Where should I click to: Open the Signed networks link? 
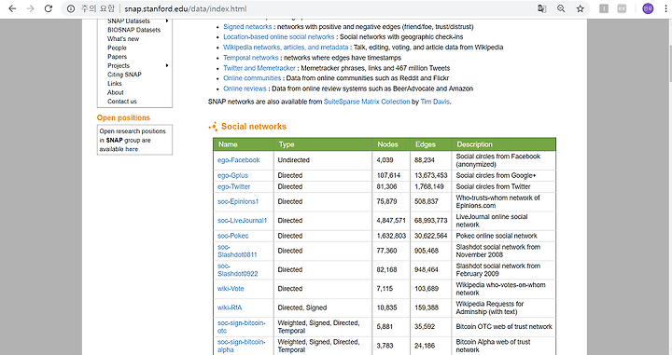tap(247, 26)
